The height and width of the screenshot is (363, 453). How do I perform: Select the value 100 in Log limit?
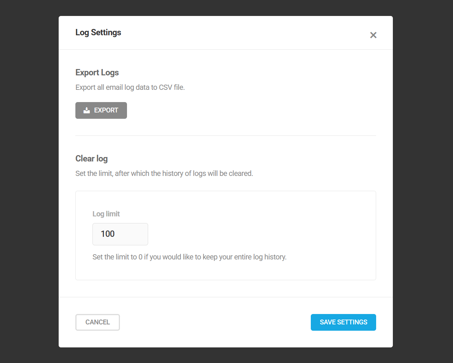click(x=107, y=234)
